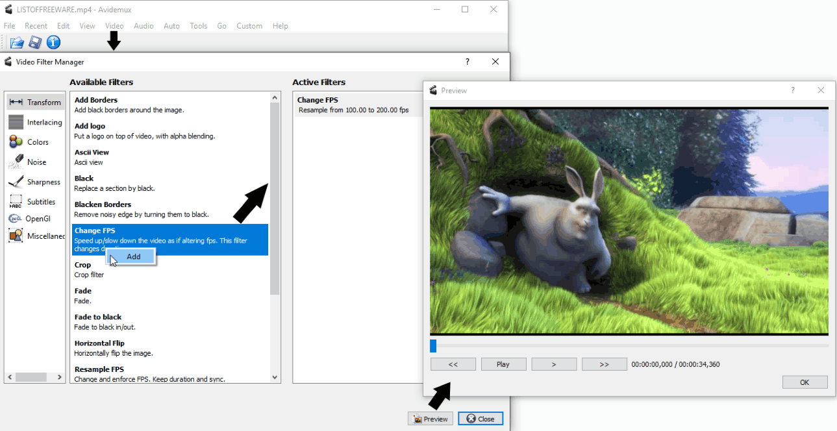Select the Add logo filter
The image size is (837, 431).
[x=169, y=131]
